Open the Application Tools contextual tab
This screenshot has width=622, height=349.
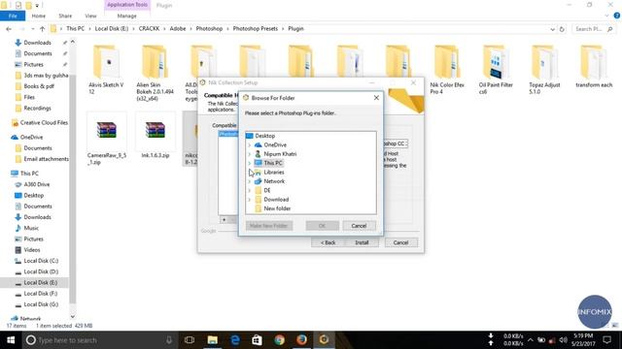127,5
